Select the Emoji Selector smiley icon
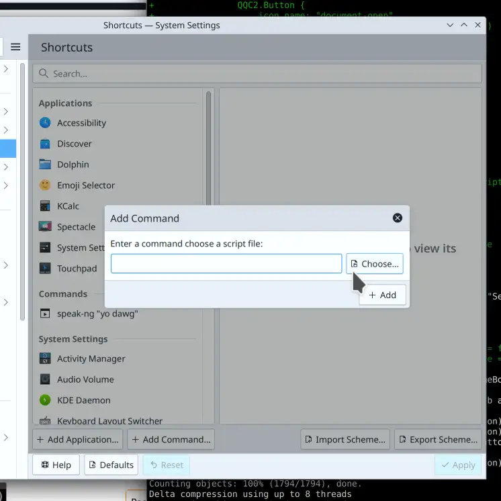The height and width of the screenshot is (501, 501). coord(45,185)
